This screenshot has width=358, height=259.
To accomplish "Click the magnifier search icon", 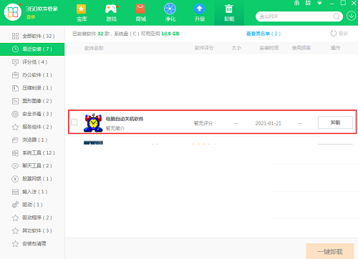I will click(x=337, y=16).
